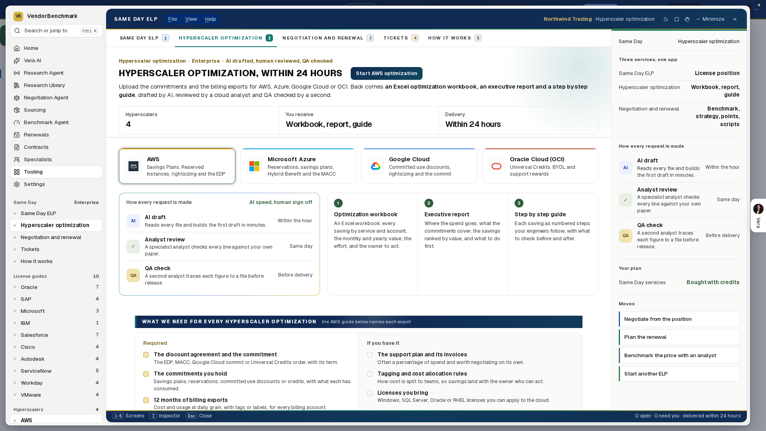Open Negotiation Agent in the sidebar
Screen dimensions: 766x431
click(x=56, y=98)
